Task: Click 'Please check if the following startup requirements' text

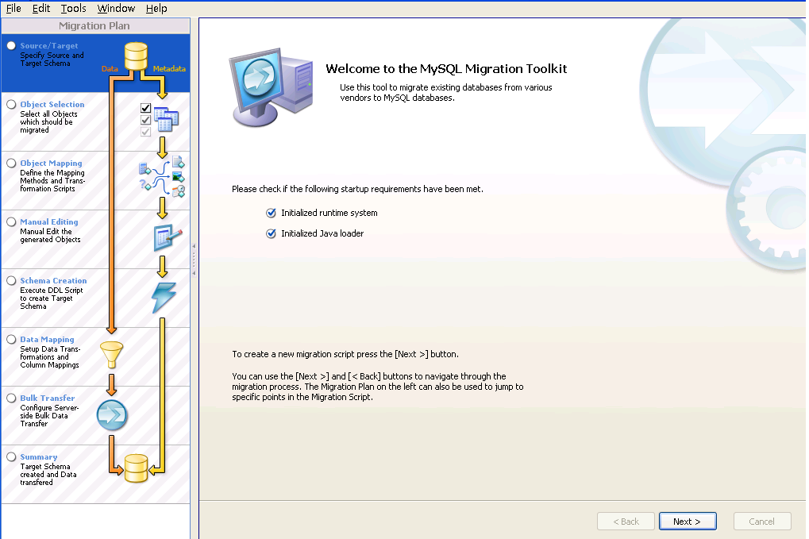Action: click(357, 189)
